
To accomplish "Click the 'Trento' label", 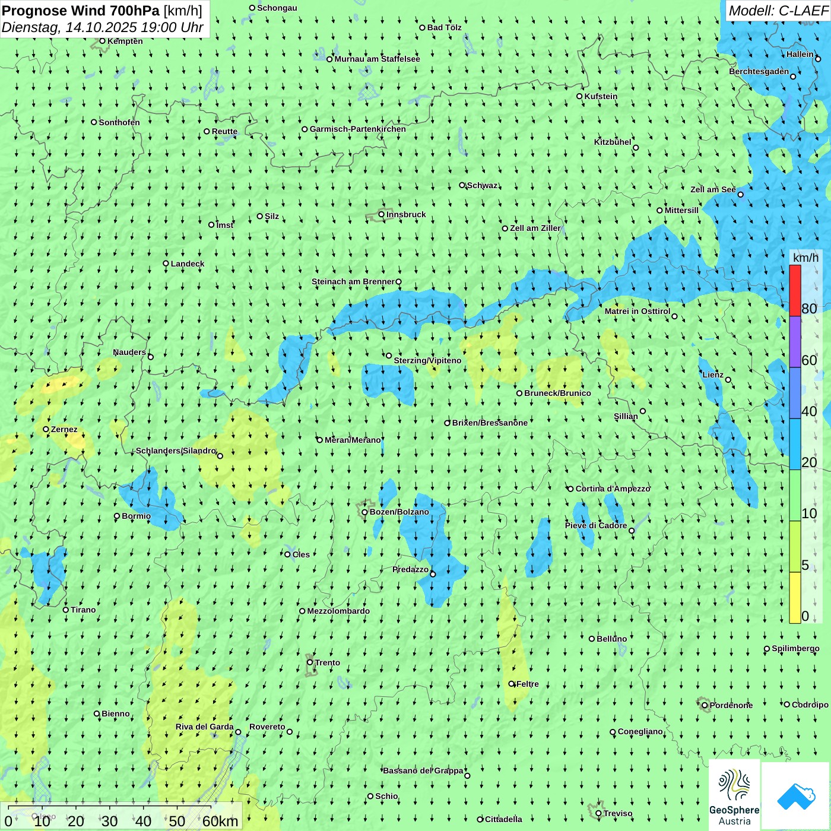I will point(328,662).
